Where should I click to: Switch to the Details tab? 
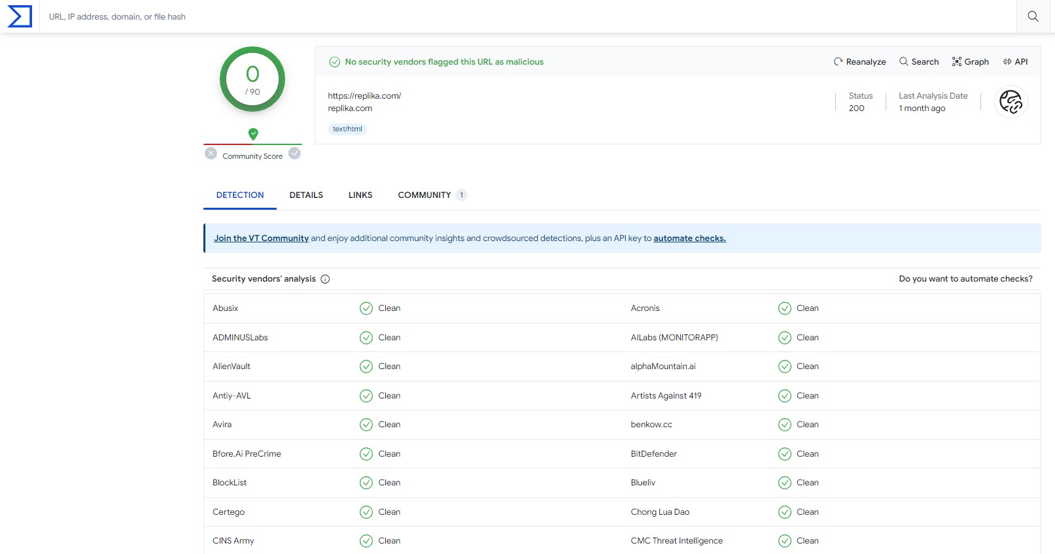point(306,195)
